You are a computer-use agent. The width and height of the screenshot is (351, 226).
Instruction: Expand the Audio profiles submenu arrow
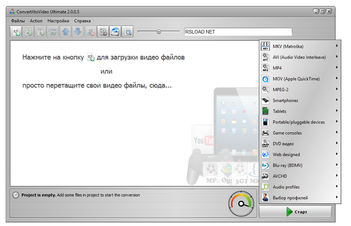[337, 186]
